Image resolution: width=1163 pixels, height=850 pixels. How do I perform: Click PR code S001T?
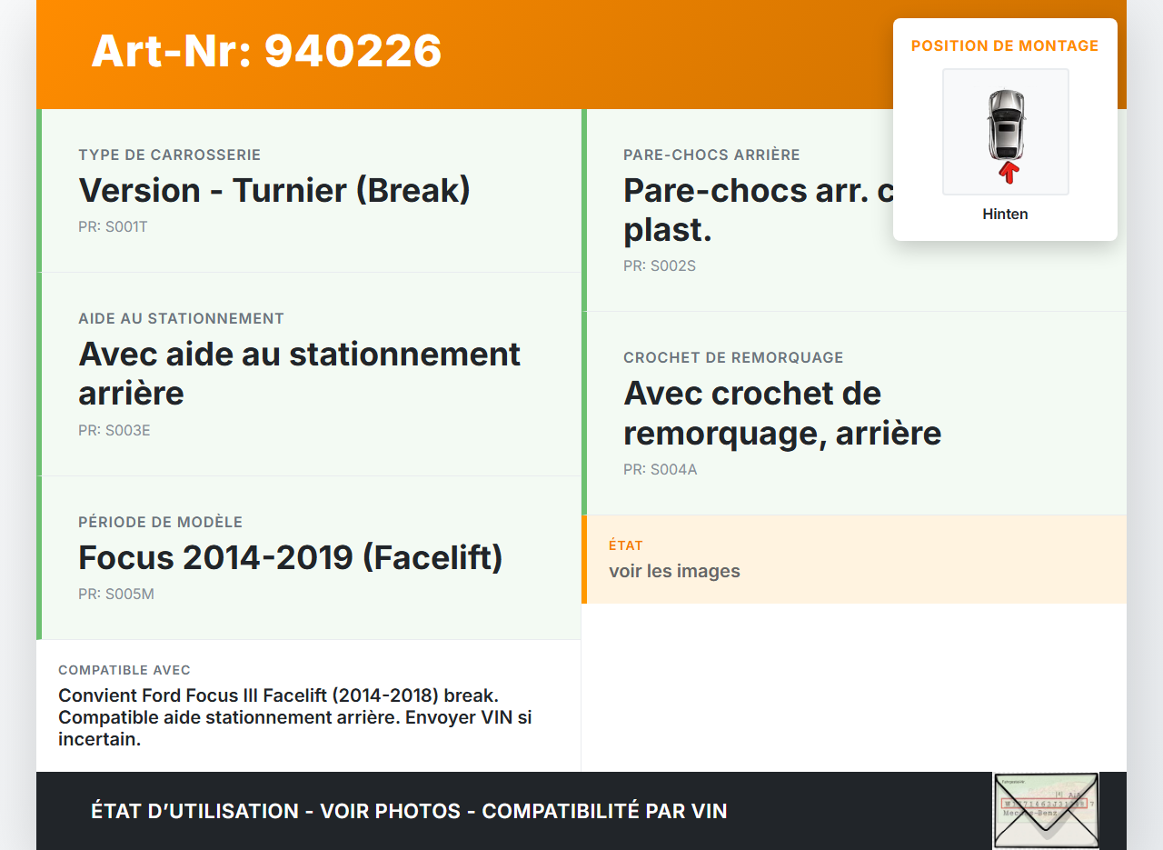[113, 227]
